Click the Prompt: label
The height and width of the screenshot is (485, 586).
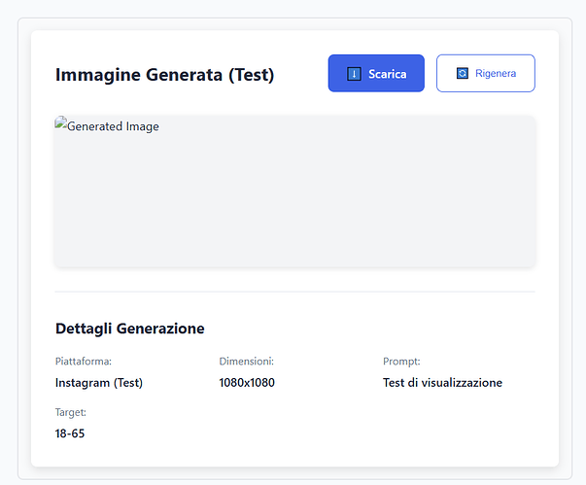point(401,362)
